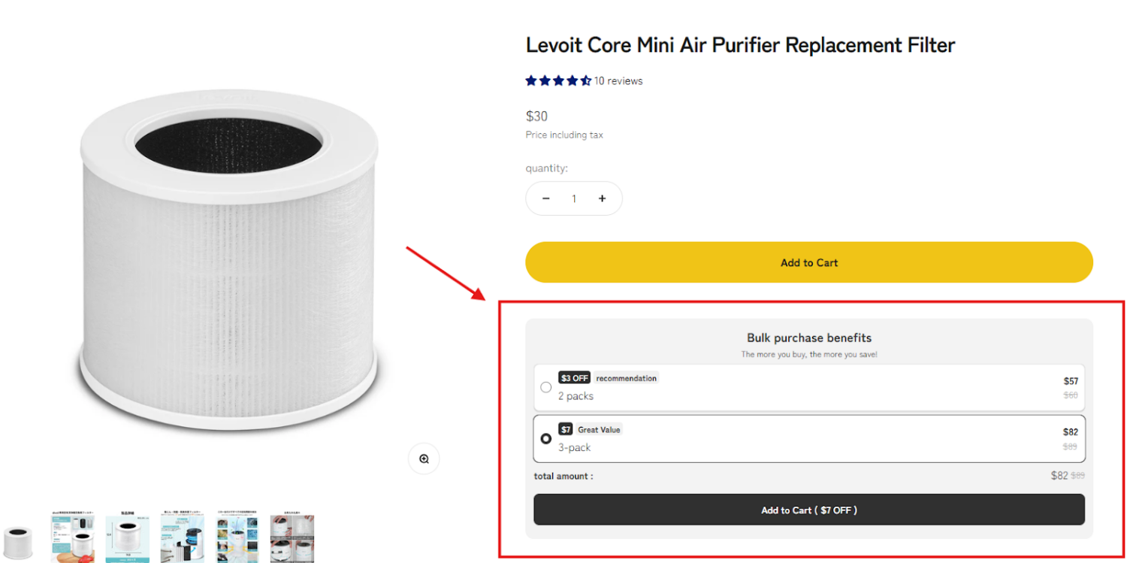Decrease quantity with the minus icon
Screen dimensions: 1127x563
546,198
